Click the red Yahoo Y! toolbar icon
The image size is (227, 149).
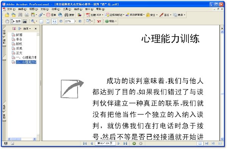(99, 22)
